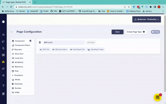The image size is (166, 104).
Task: Open the bottom sidebar settings icon
Action: coord(3,94)
